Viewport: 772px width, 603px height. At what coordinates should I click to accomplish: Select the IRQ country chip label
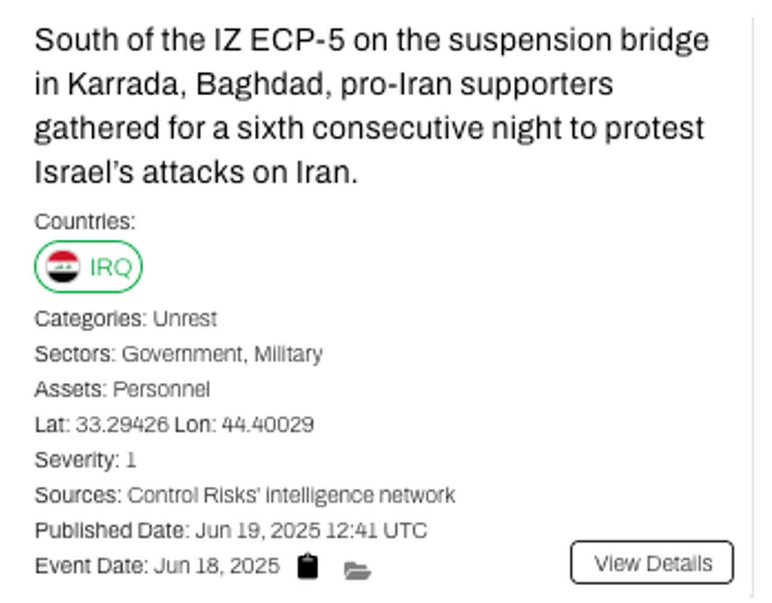(110, 267)
